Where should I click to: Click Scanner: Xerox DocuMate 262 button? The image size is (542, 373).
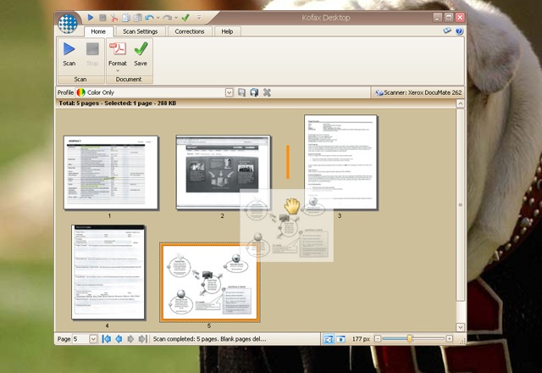point(418,92)
